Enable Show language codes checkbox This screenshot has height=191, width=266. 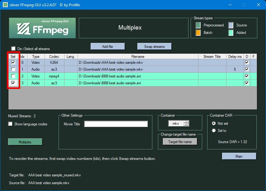point(10,124)
